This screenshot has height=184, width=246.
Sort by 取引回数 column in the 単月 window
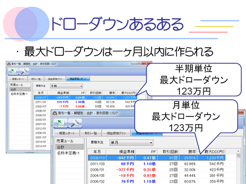click(168, 152)
